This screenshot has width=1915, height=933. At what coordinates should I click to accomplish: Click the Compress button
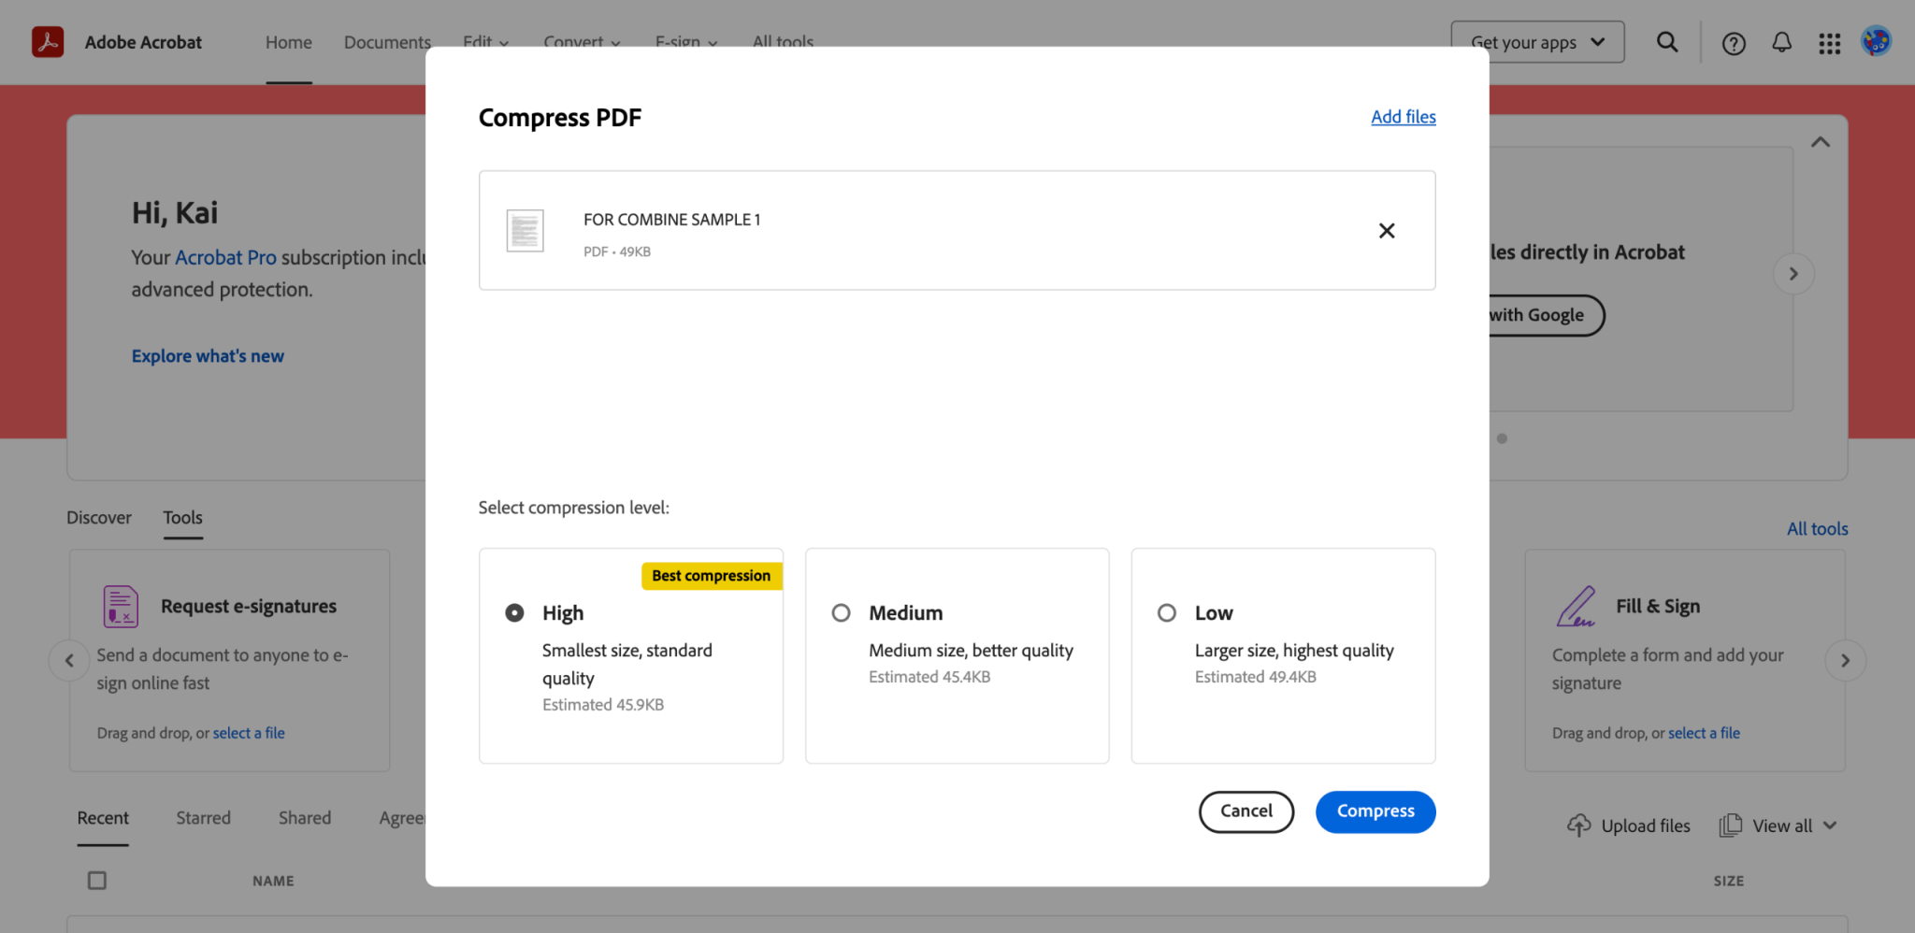tap(1375, 811)
